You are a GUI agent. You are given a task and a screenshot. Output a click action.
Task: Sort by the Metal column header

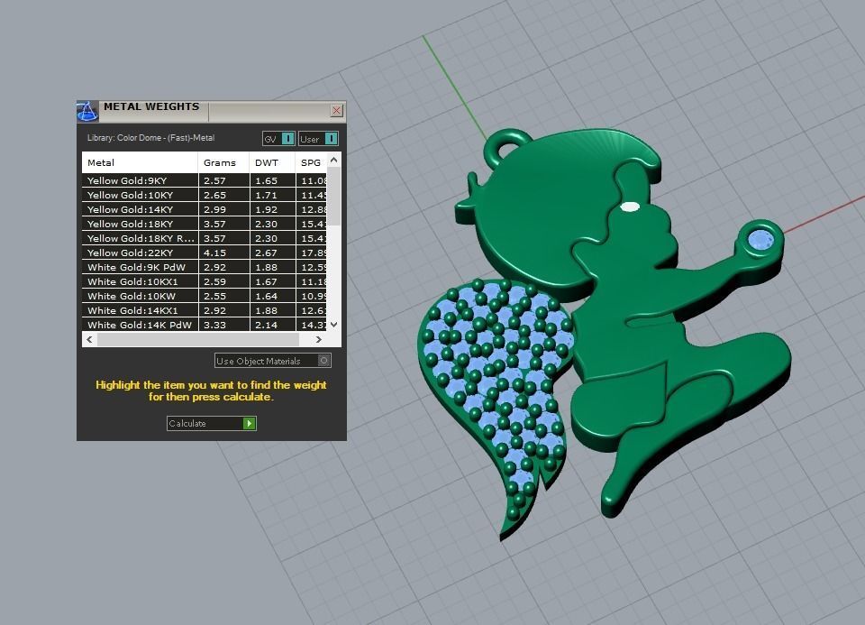(140, 162)
